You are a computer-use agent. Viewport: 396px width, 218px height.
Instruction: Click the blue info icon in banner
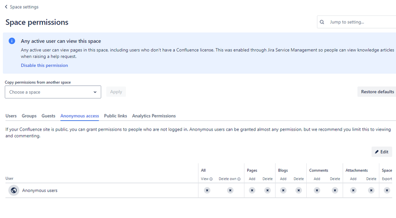tap(12, 41)
